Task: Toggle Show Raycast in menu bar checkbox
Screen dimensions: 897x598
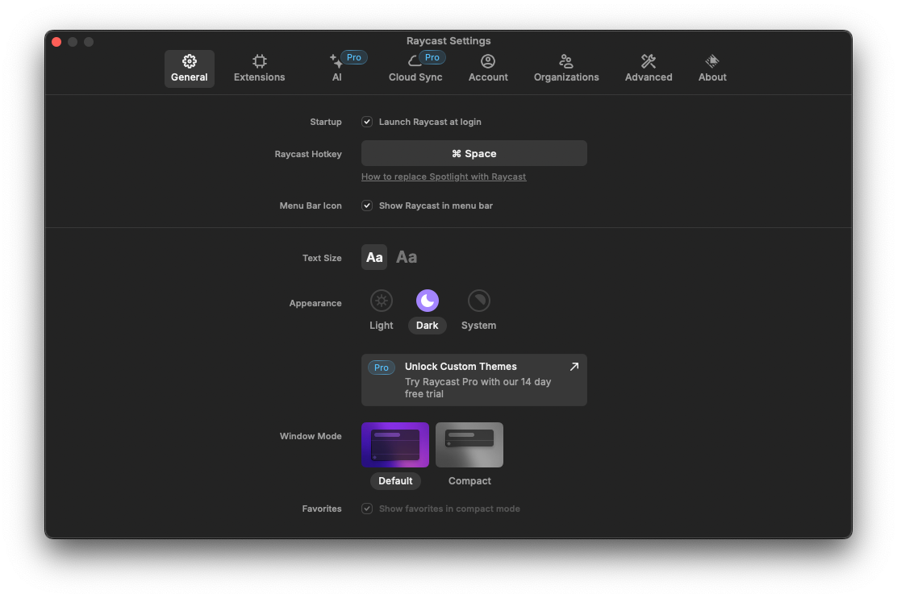Action: pos(367,206)
